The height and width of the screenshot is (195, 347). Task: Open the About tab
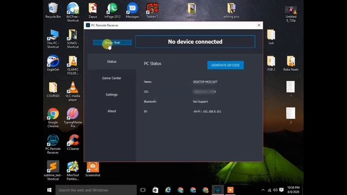[x=112, y=111]
